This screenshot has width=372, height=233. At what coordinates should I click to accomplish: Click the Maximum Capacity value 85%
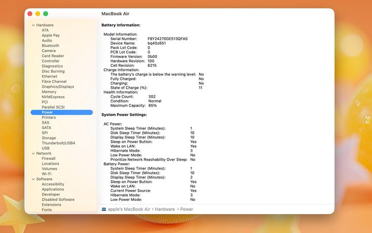(153, 106)
